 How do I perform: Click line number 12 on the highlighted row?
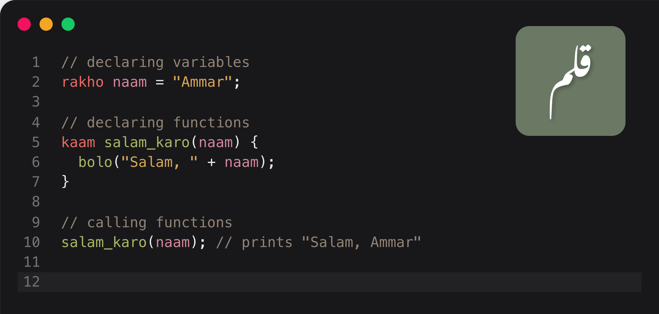(x=32, y=282)
